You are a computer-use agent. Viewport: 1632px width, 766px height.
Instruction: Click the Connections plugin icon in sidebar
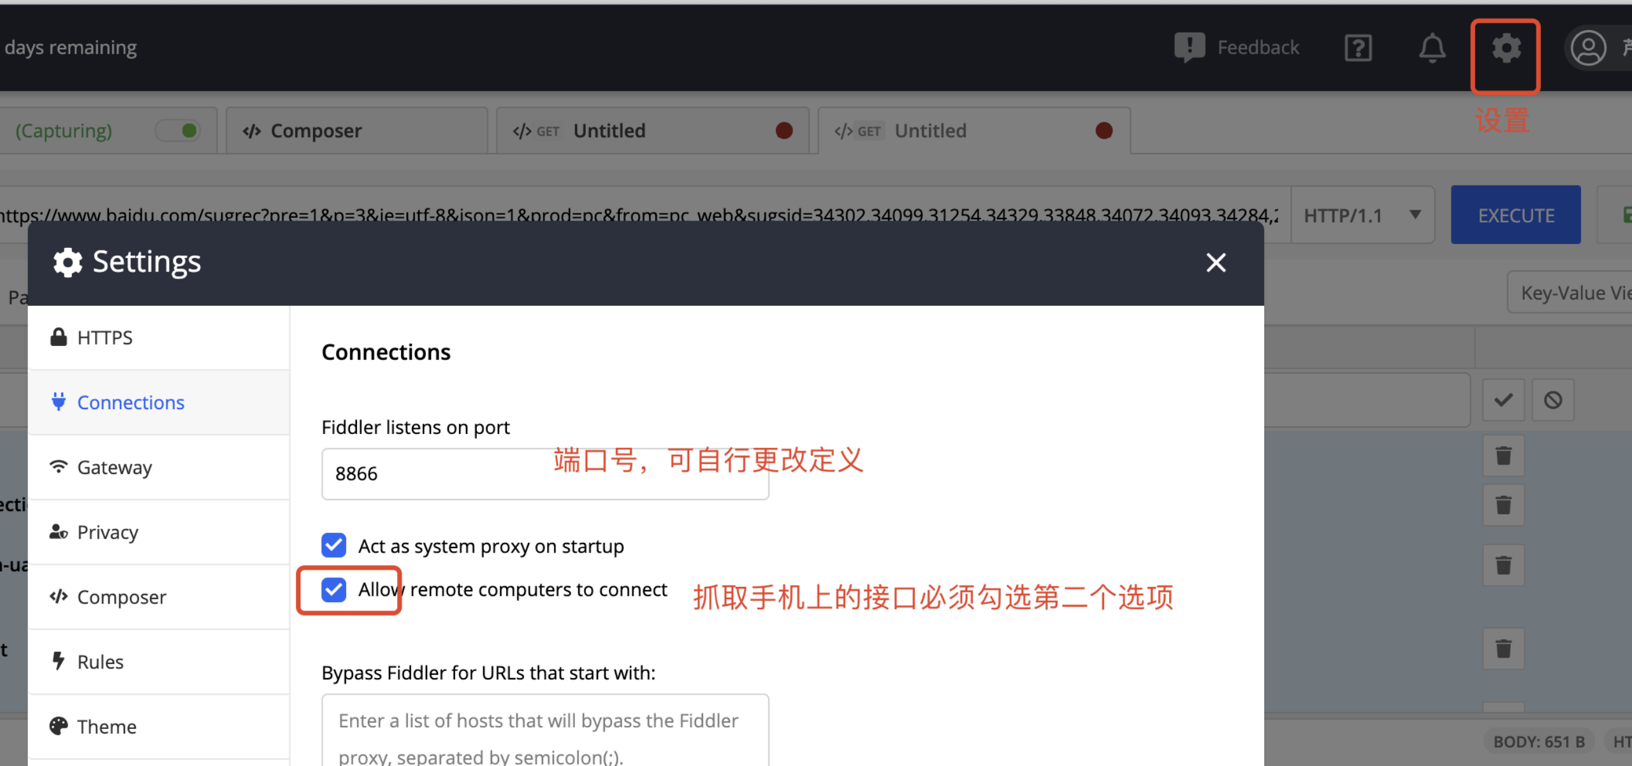[58, 401]
